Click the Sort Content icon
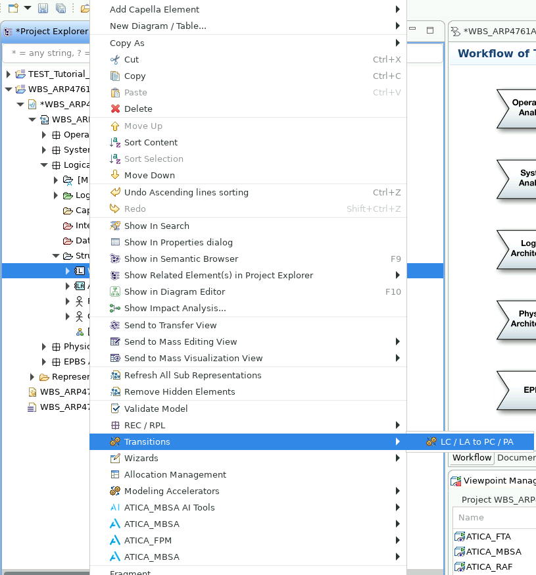Viewport: 536px width, 575px height. [115, 142]
